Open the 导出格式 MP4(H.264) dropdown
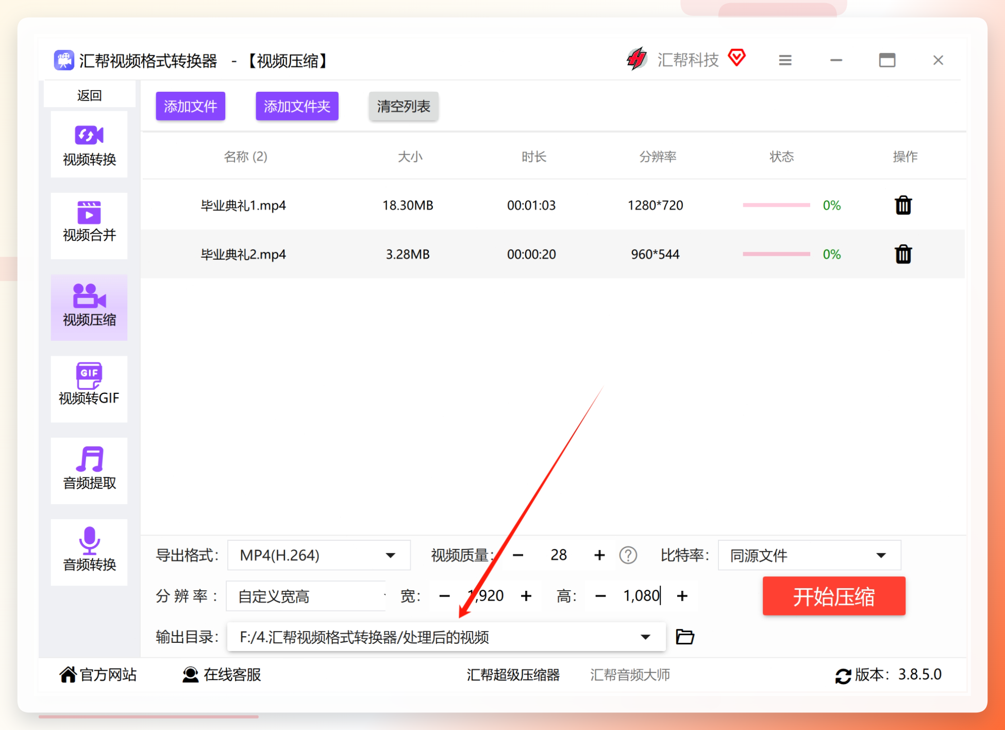The width and height of the screenshot is (1005, 730). coord(319,555)
